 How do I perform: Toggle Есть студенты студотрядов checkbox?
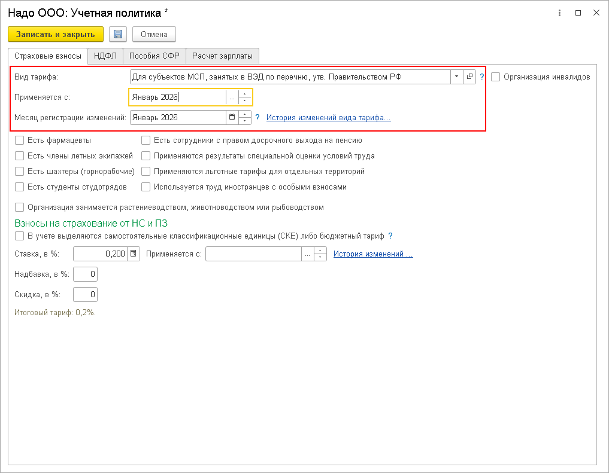pos(20,187)
